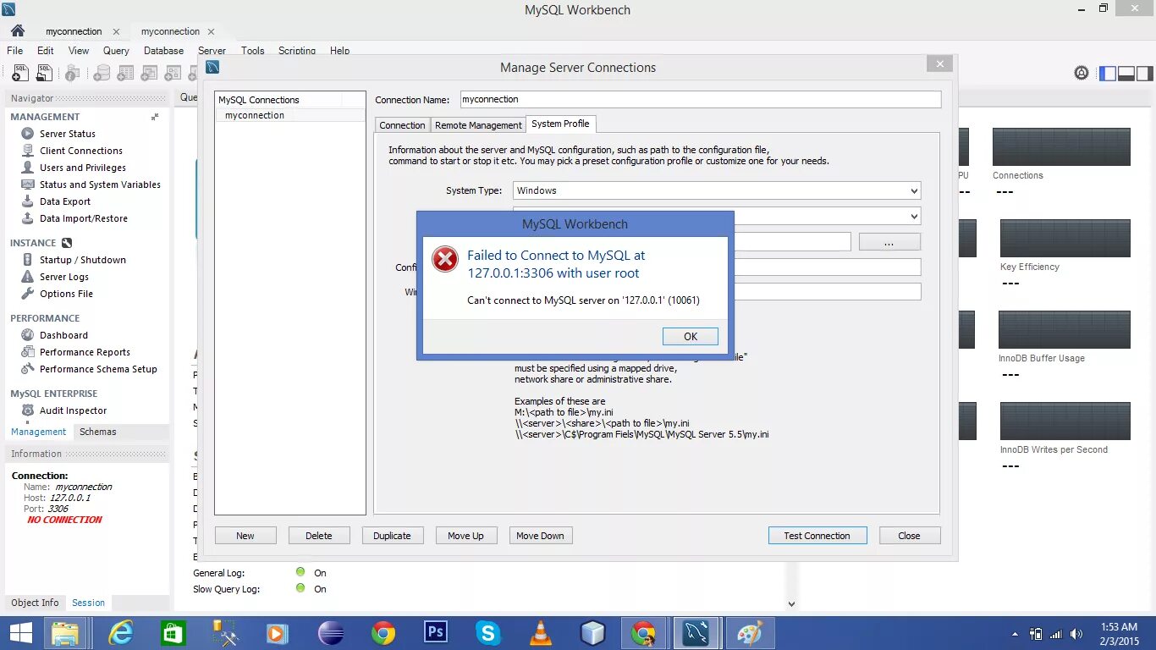Click the Move Down button
The height and width of the screenshot is (650, 1156).
click(x=540, y=536)
